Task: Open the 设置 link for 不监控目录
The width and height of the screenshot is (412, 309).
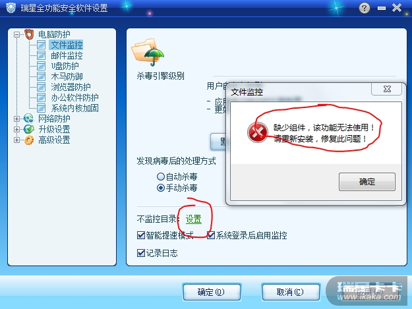Action: (x=193, y=219)
